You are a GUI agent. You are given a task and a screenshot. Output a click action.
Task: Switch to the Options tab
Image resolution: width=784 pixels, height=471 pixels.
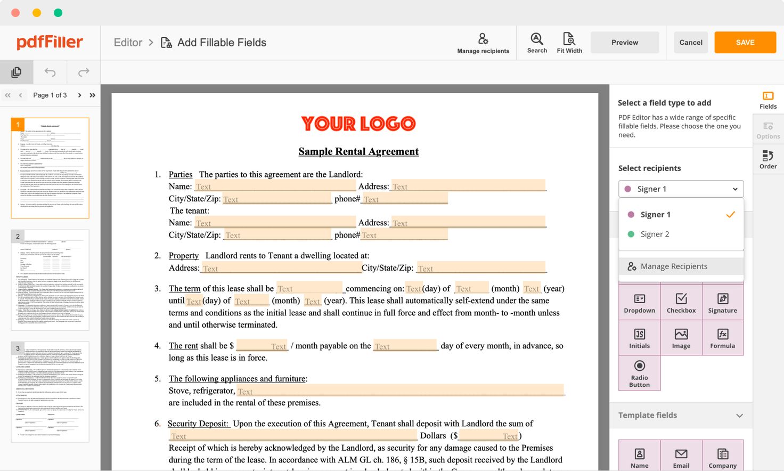[767, 129]
